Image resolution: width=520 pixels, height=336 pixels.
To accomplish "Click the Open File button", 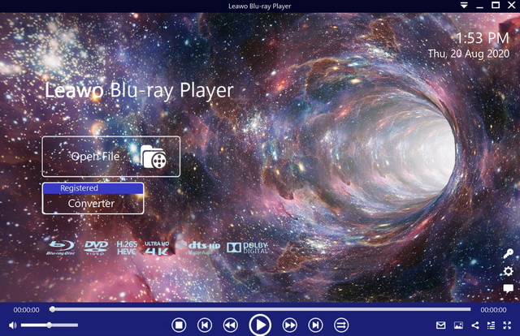I will pos(111,157).
